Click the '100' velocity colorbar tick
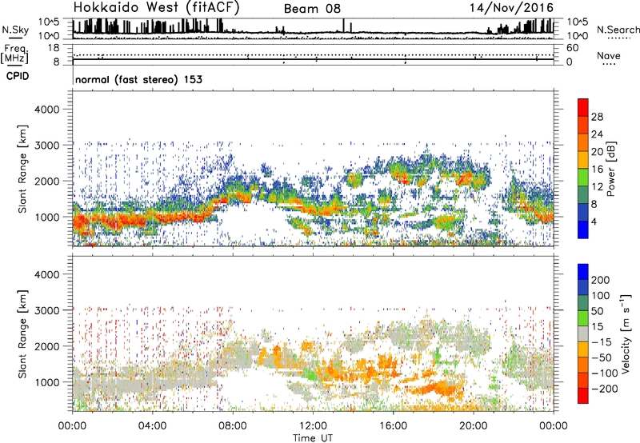640x443 pixels. click(601, 295)
